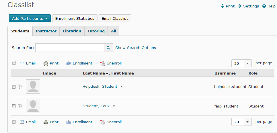Click into the Search For text field
The height and width of the screenshot is (133, 277).
69,48
